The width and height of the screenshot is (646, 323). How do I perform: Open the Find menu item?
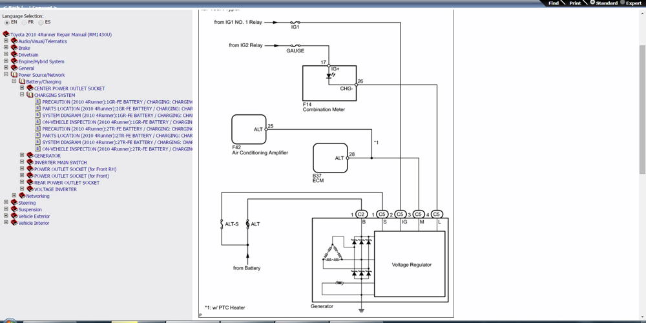(x=554, y=3)
